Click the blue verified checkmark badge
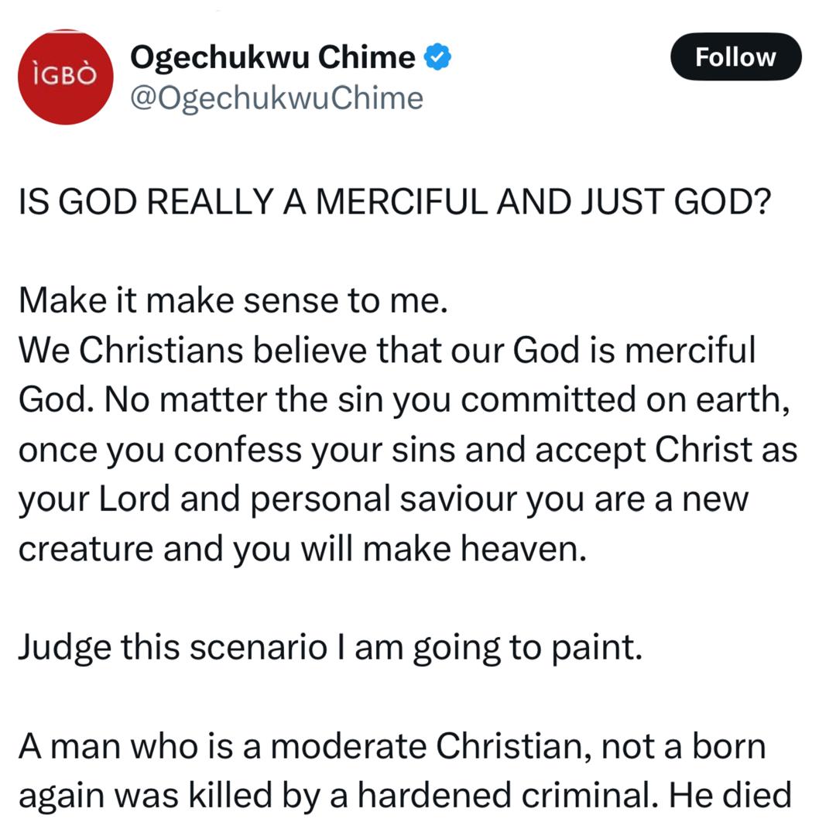836x836 pixels. [437, 57]
